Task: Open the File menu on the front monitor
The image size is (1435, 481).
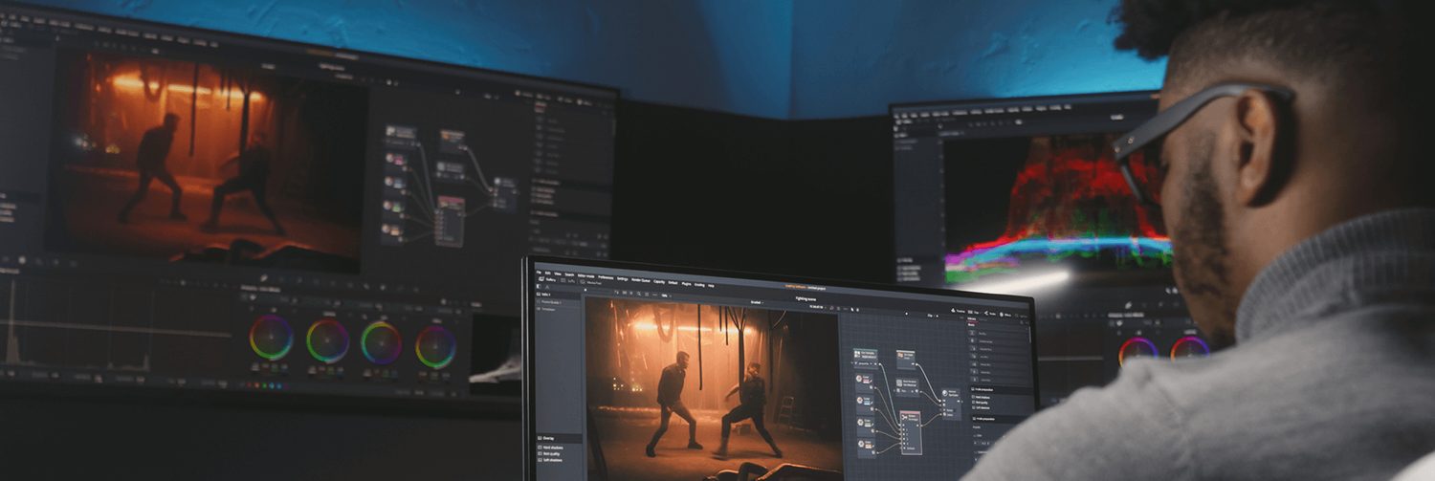Action: point(539,273)
